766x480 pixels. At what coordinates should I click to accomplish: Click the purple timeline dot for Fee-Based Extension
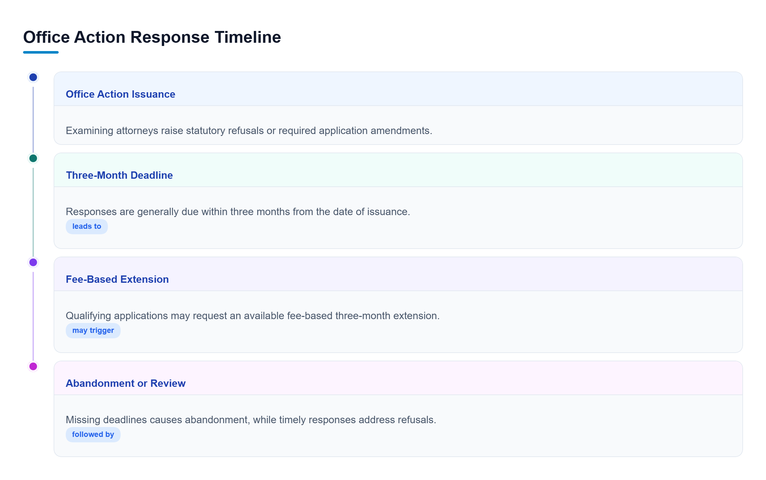(33, 262)
